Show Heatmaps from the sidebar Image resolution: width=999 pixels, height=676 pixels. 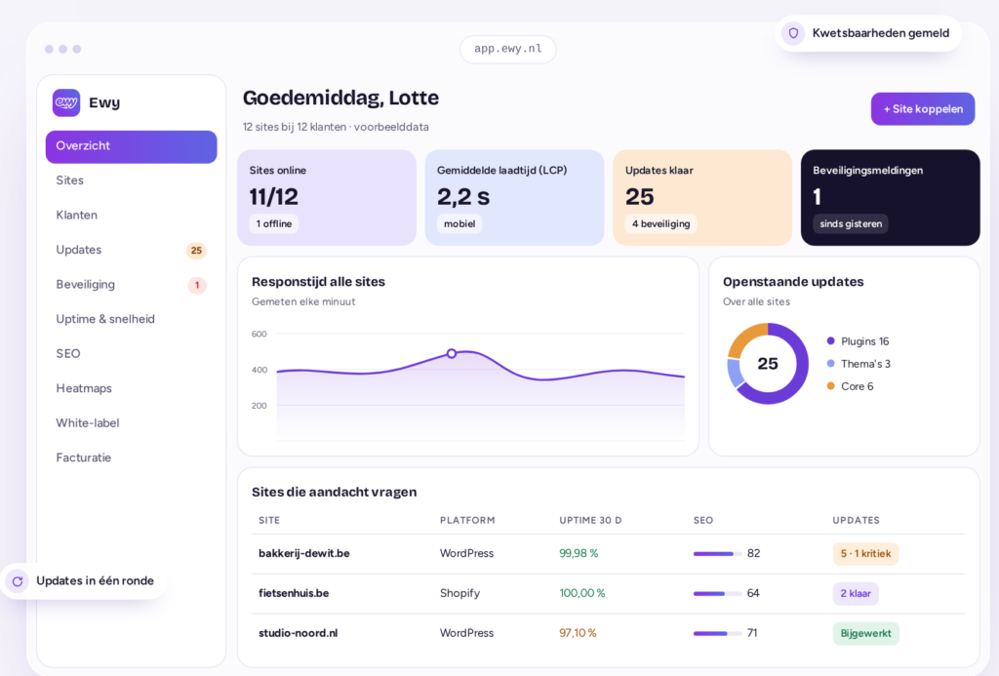[132, 388]
